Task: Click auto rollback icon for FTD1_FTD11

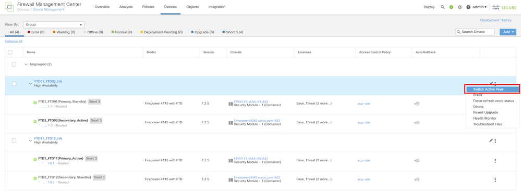Action: coord(417,160)
